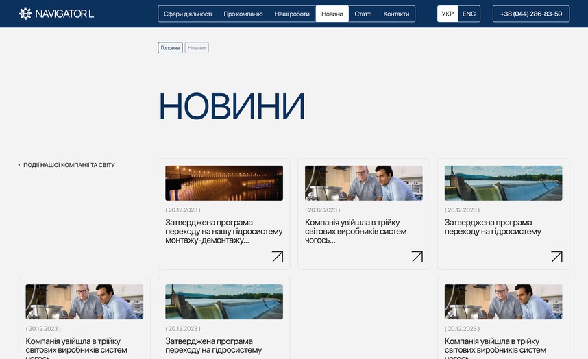This screenshot has height=359, width=588.
Task: Open top-row headline Компанія увійшла в трійку
Action: point(356,231)
